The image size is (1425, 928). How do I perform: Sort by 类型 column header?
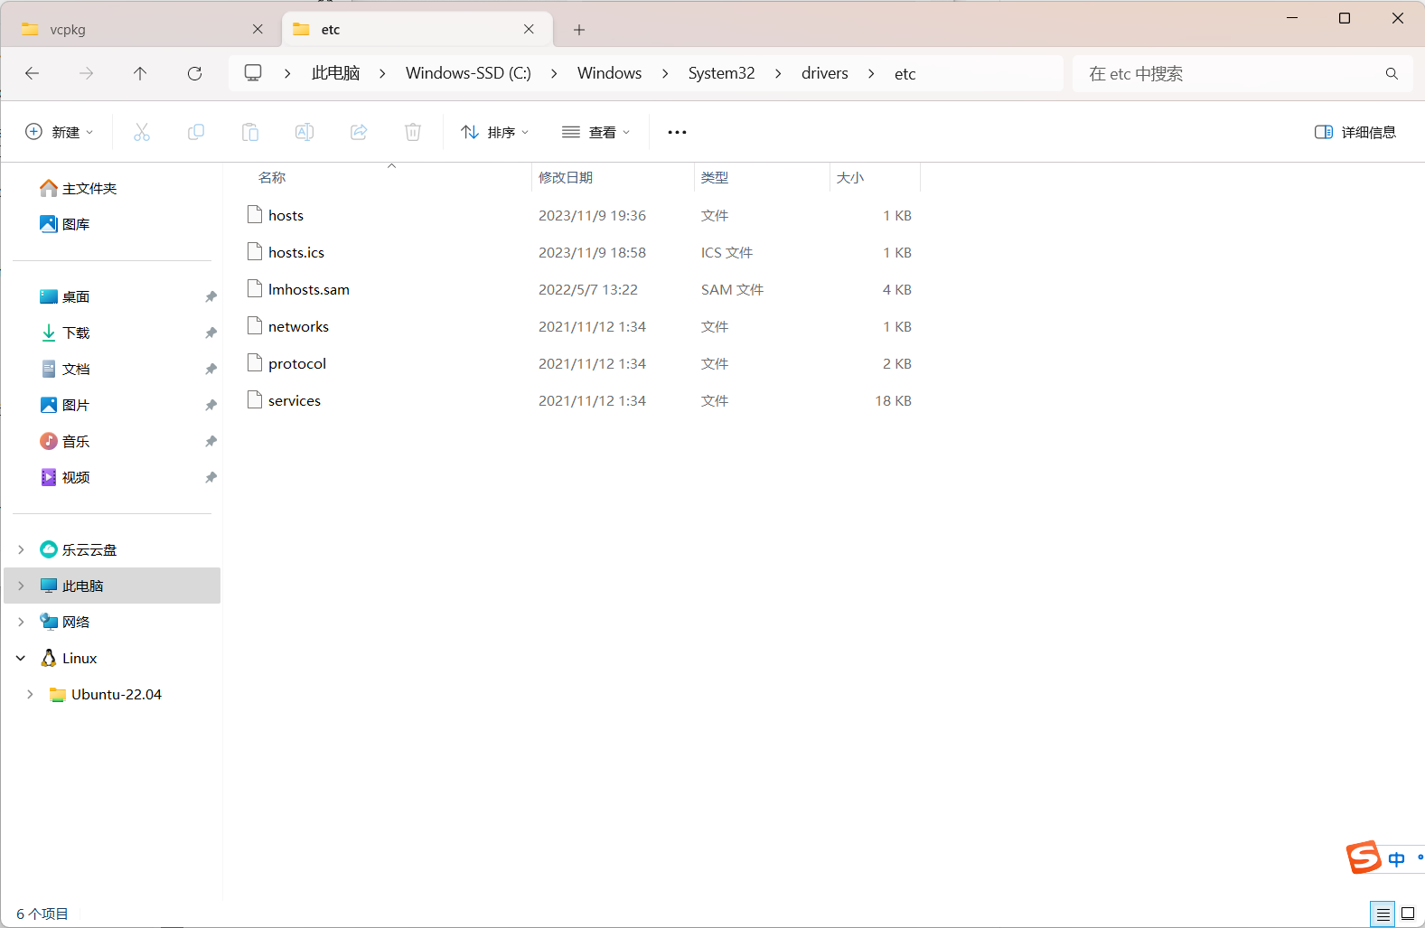pyautogui.click(x=762, y=177)
